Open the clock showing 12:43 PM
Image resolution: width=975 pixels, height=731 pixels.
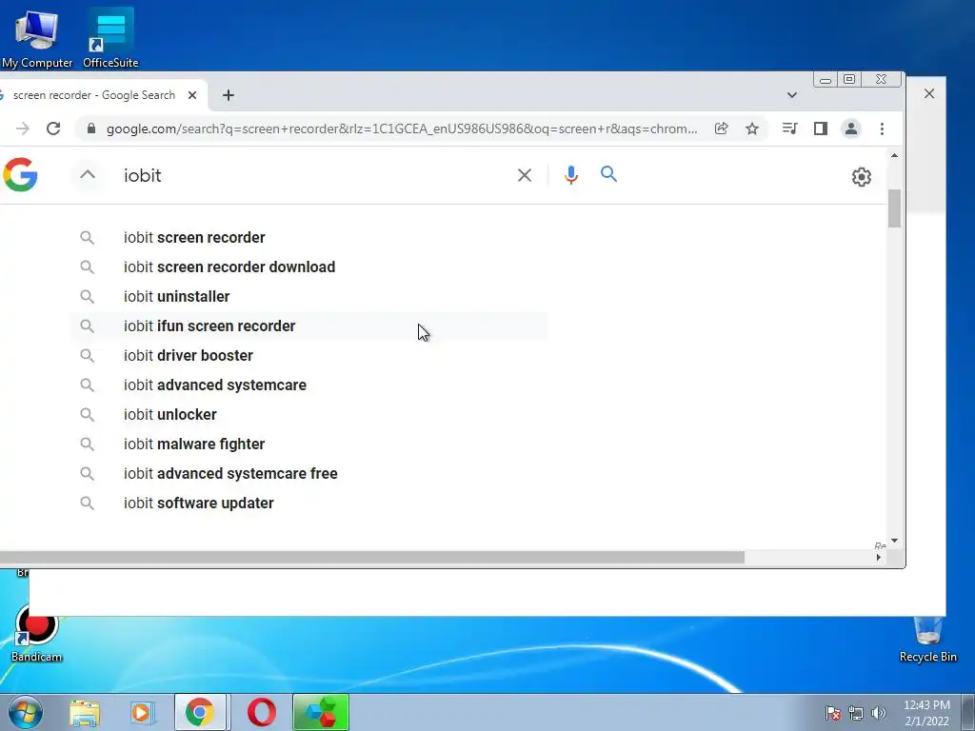point(926,713)
